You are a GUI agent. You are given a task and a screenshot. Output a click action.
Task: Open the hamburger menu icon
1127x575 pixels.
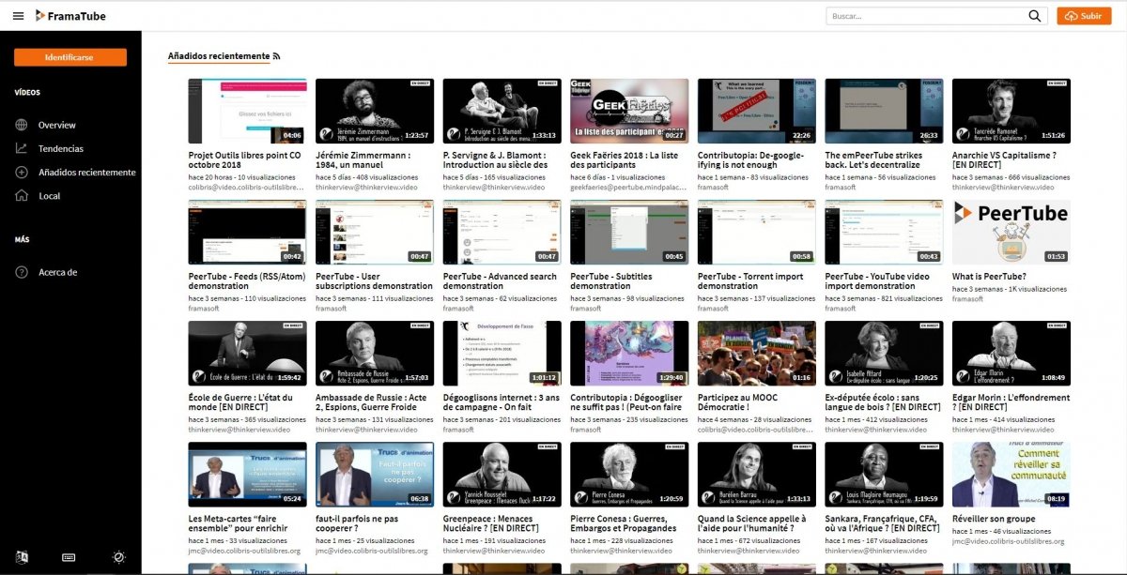(18, 16)
